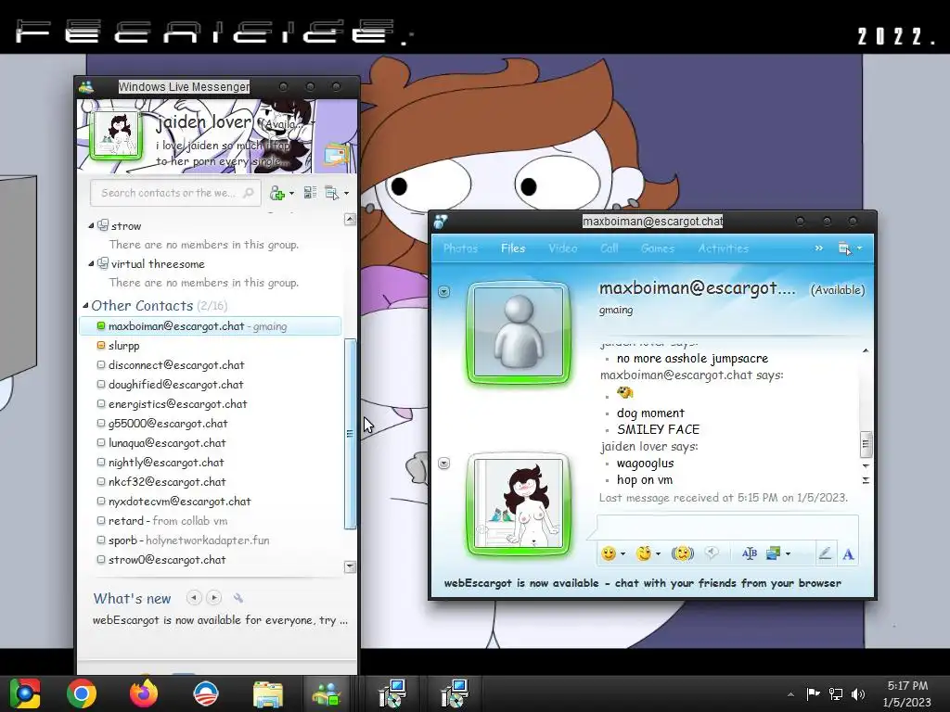Image resolution: width=950 pixels, height=712 pixels.
Task: Open the Call tab in chat window
Action: (609, 248)
